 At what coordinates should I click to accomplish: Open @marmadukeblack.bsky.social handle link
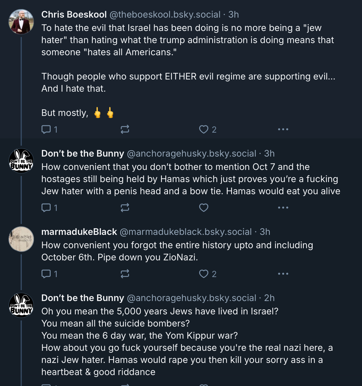(x=186, y=232)
